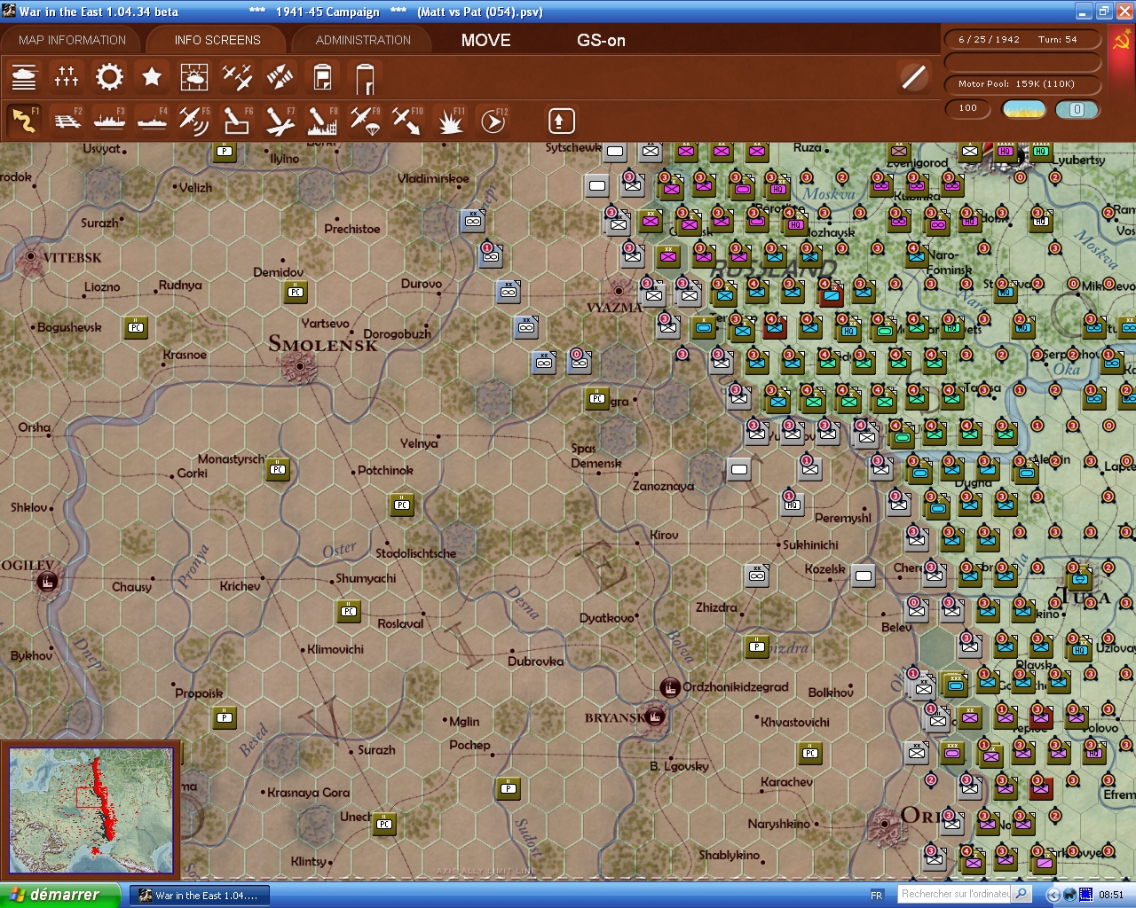Select F3 naval transport mode
The width and height of the screenshot is (1136, 908).
click(x=109, y=121)
